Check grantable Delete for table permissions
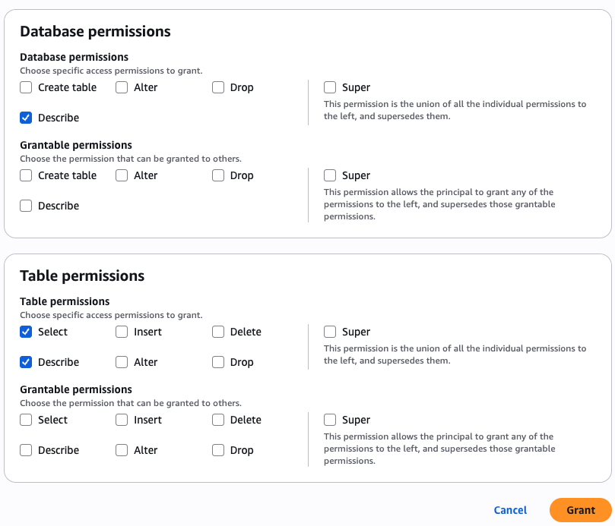This screenshot has height=526, width=615. 218,420
